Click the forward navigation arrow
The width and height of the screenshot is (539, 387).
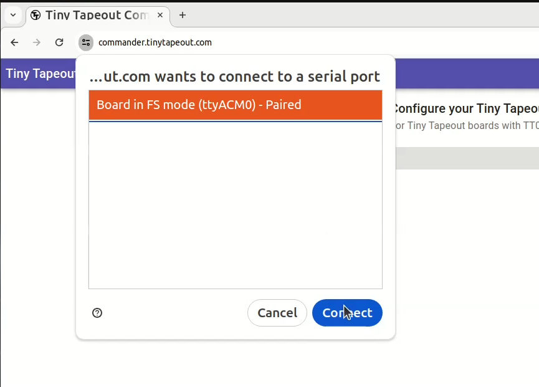pyautogui.click(x=36, y=42)
